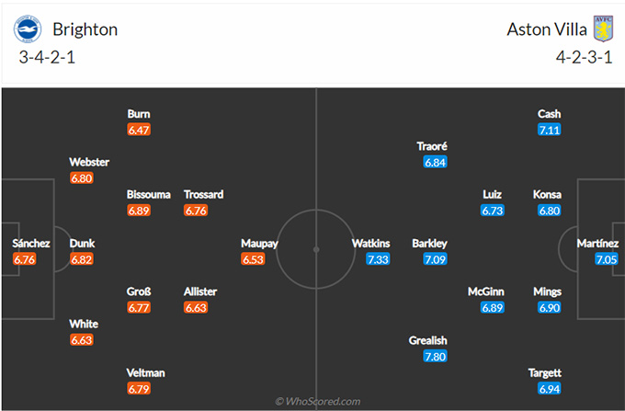Click the WhoScored.com watermark
This screenshot has width=625, height=411.
318,402
